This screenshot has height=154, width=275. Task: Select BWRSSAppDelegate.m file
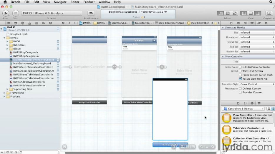pyautogui.click(x=26, y=56)
